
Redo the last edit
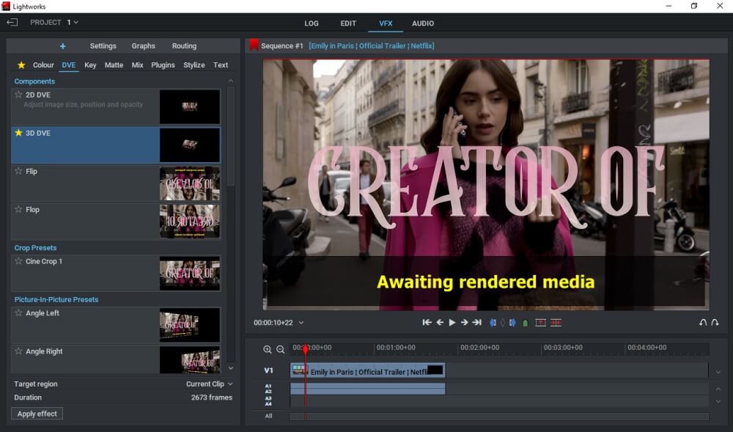click(715, 323)
